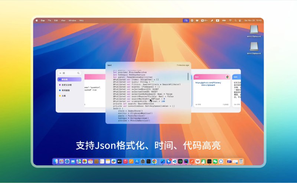297x183 pixels.
Task: Open Reminders from the Dock
Action: coord(102,161)
